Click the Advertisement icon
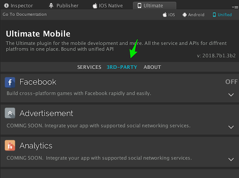Viewport: 239px width, 178px height. click(x=10, y=113)
